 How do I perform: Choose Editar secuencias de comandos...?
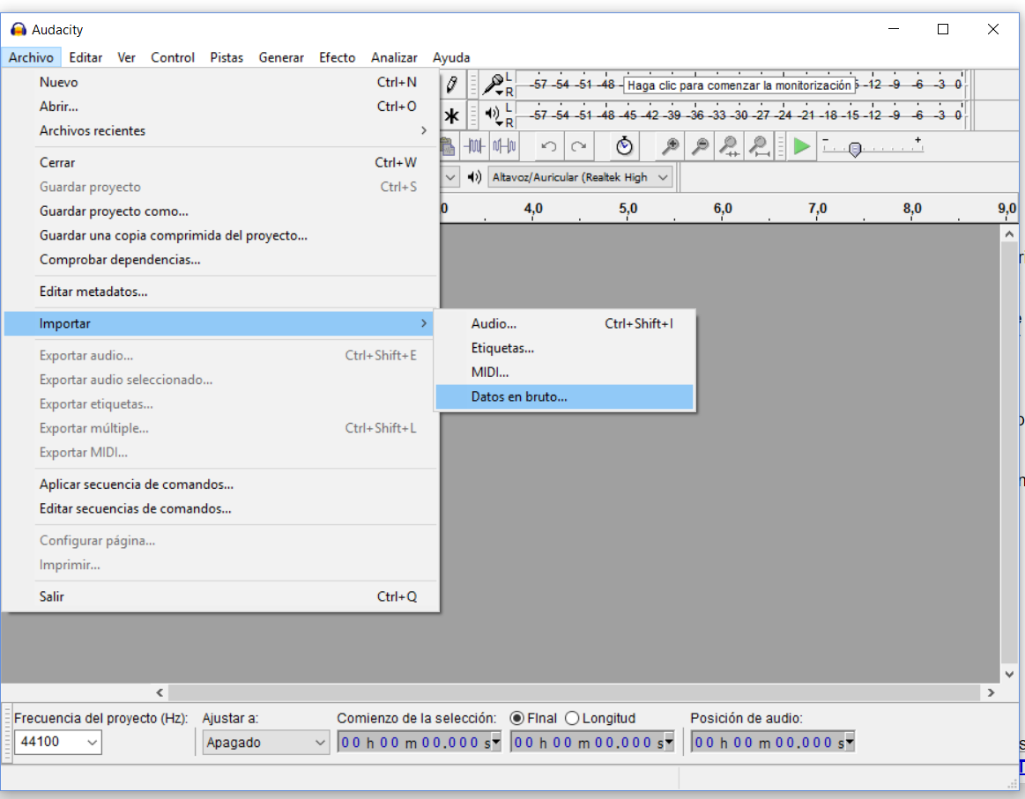coord(219,508)
